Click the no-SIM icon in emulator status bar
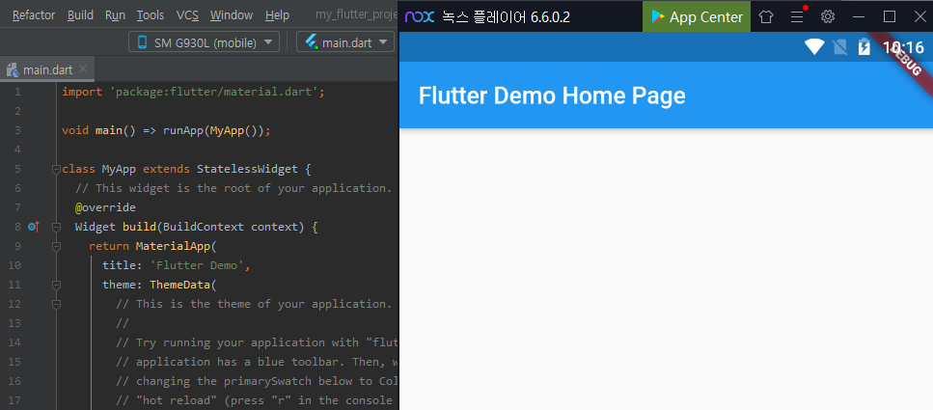The width and height of the screenshot is (933, 410). (840, 46)
